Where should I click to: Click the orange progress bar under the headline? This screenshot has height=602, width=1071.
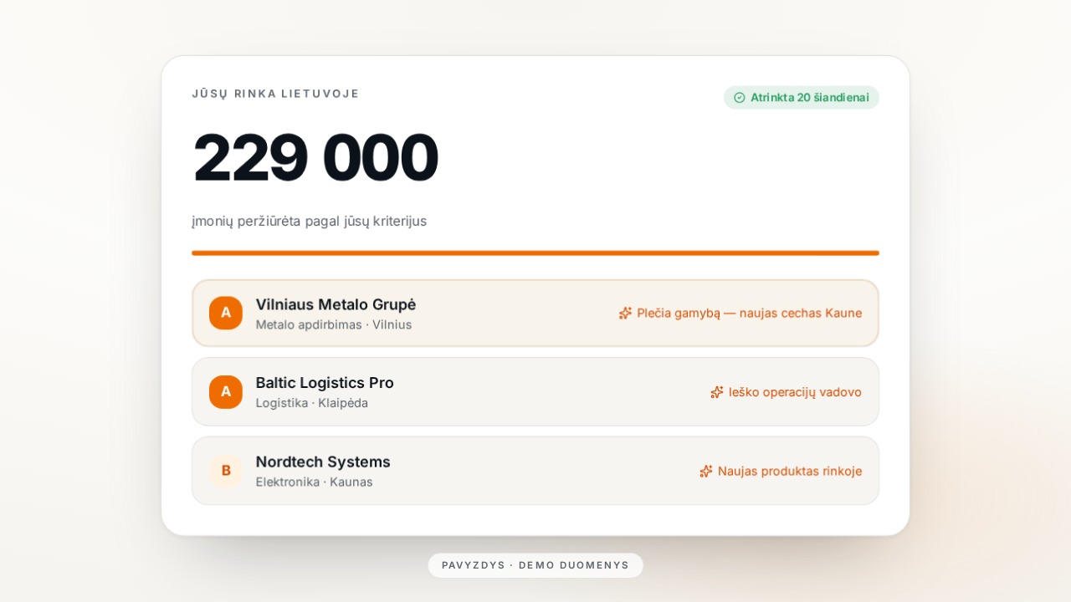click(x=535, y=253)
